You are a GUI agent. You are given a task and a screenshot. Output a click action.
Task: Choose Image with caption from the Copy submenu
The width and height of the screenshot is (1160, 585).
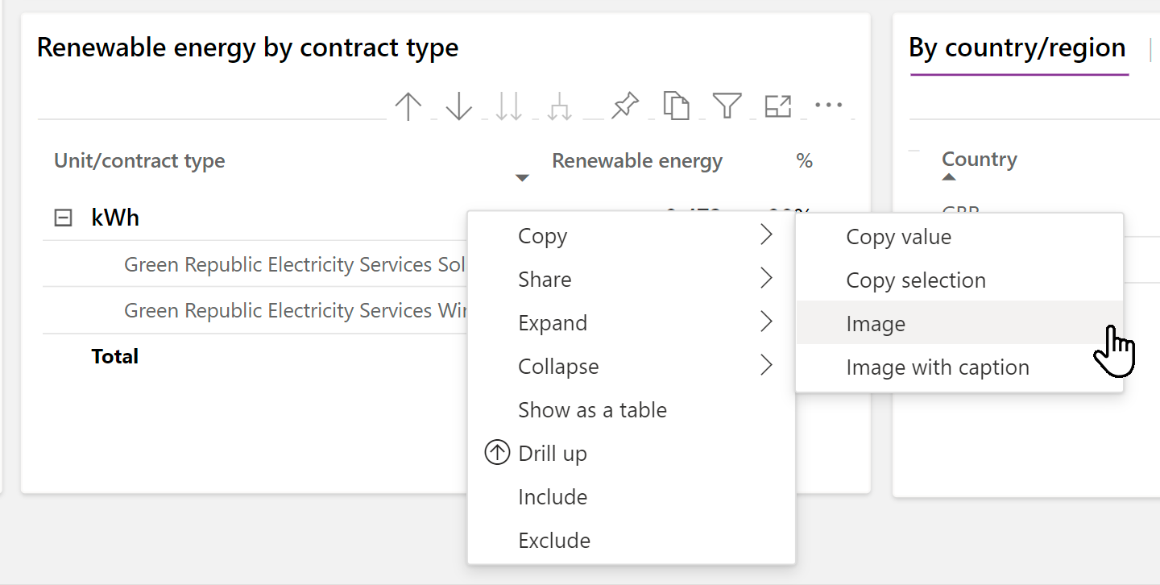coord(937,367)
